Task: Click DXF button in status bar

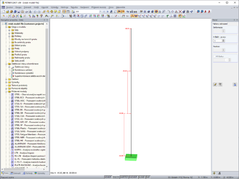Action: 148,177
